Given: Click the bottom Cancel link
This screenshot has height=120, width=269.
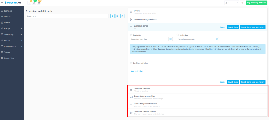Looking at the screenshot, I should (222, 82).
